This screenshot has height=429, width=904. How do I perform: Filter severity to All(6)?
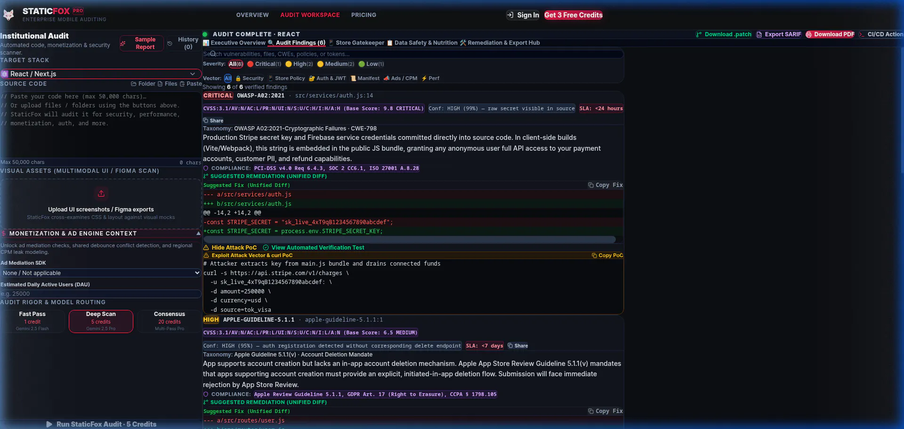click(x=236, y=64)
